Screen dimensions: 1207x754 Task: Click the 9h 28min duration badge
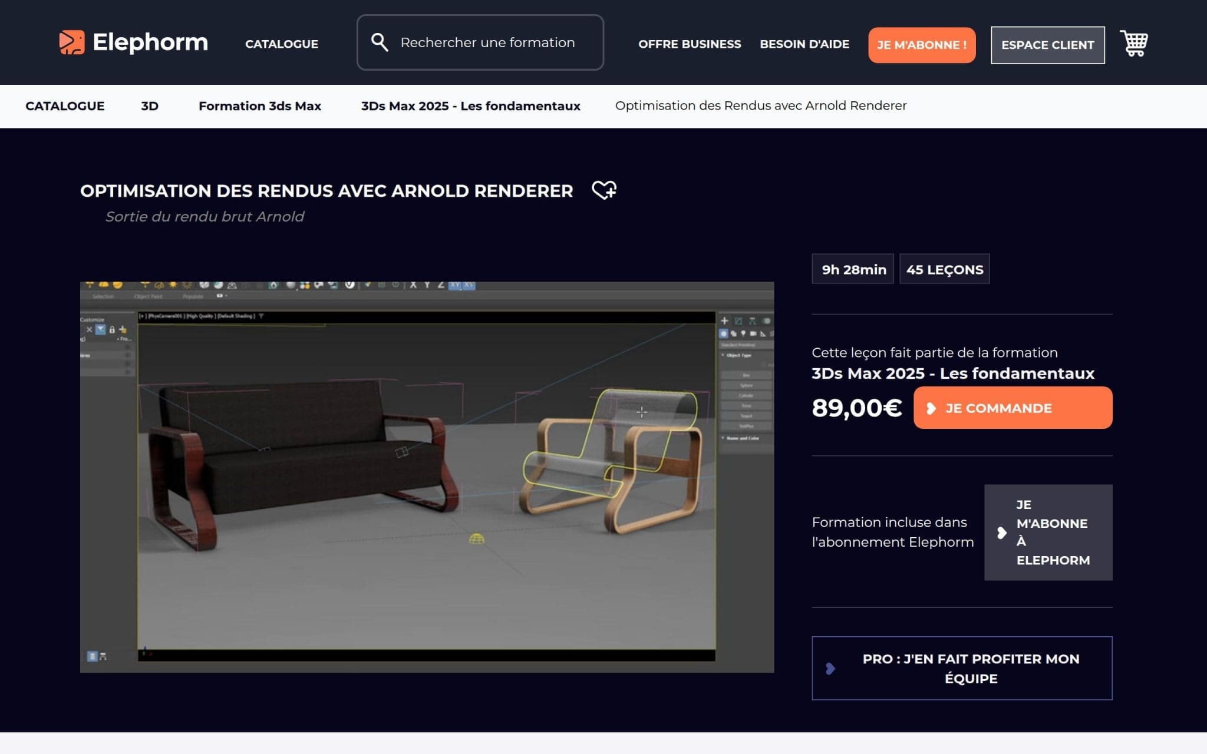(853, 269)
